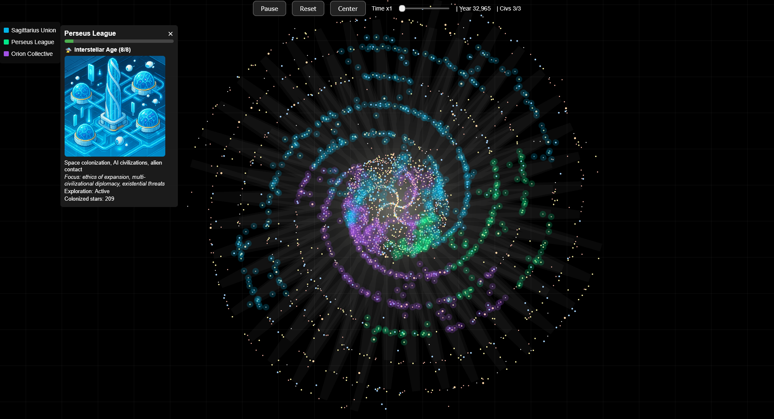Click the Perseus League panel title

tap(90, 33)
